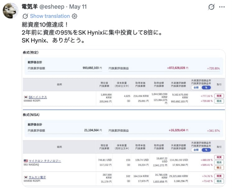Click the 4,825 holding quantity
Viewport: 232px width, 189px height.
point(127,96)
